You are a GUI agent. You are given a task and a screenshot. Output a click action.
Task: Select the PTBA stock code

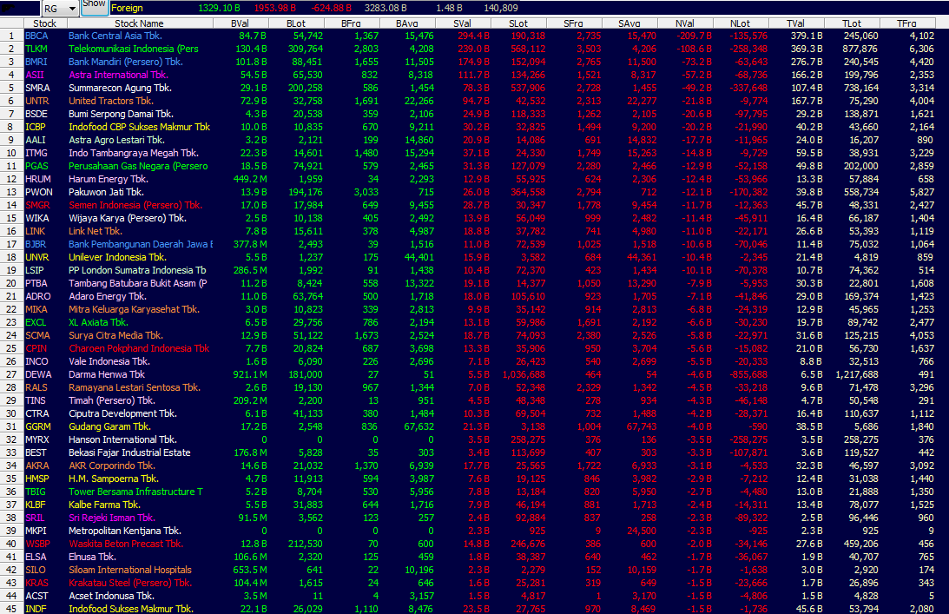pyautogui.click(x=37, y=283)
